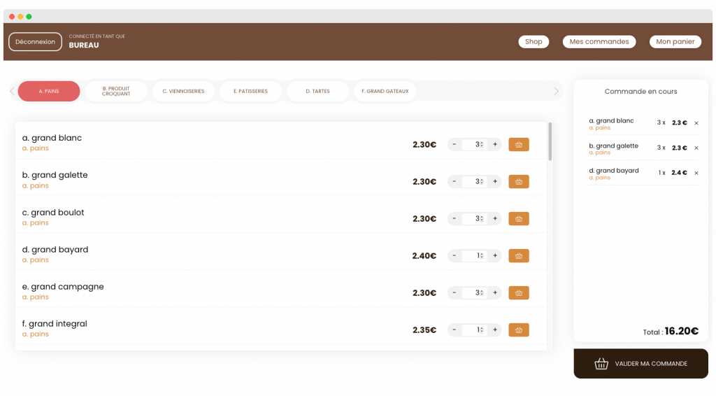The image size is (716, 396).
Task: Click the 2.35€ price of grand integral
Action: click(424, 330)
